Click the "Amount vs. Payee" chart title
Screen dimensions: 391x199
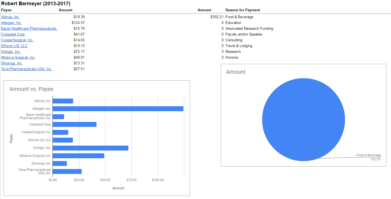pos(32,89)
